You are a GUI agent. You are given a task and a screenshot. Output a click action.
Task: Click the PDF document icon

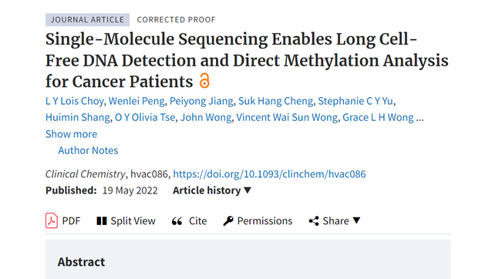(x=52, y=220)
